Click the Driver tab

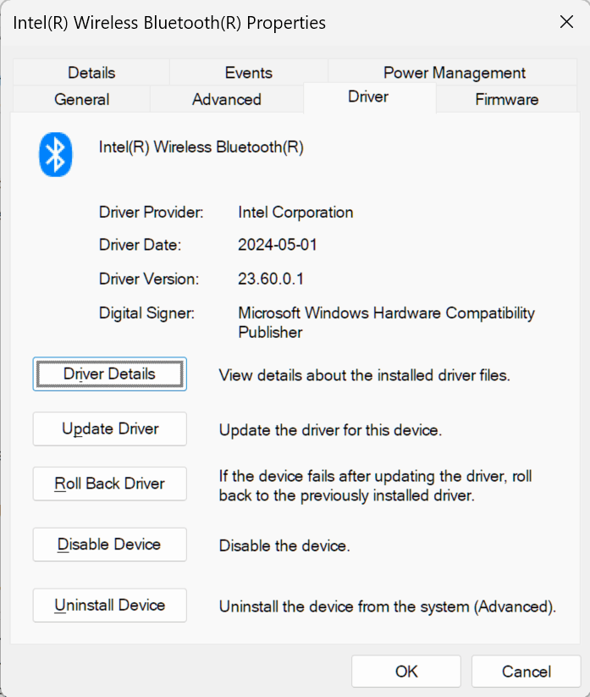368,97
